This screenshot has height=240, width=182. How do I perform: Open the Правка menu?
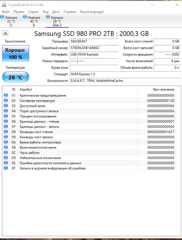point(19,12)
